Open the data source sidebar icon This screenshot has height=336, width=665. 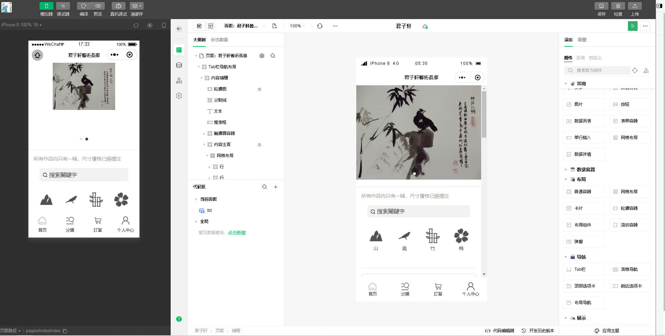click(x=179, y=65)
